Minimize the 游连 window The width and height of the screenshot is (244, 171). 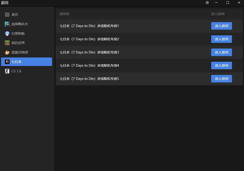(216, 3)
